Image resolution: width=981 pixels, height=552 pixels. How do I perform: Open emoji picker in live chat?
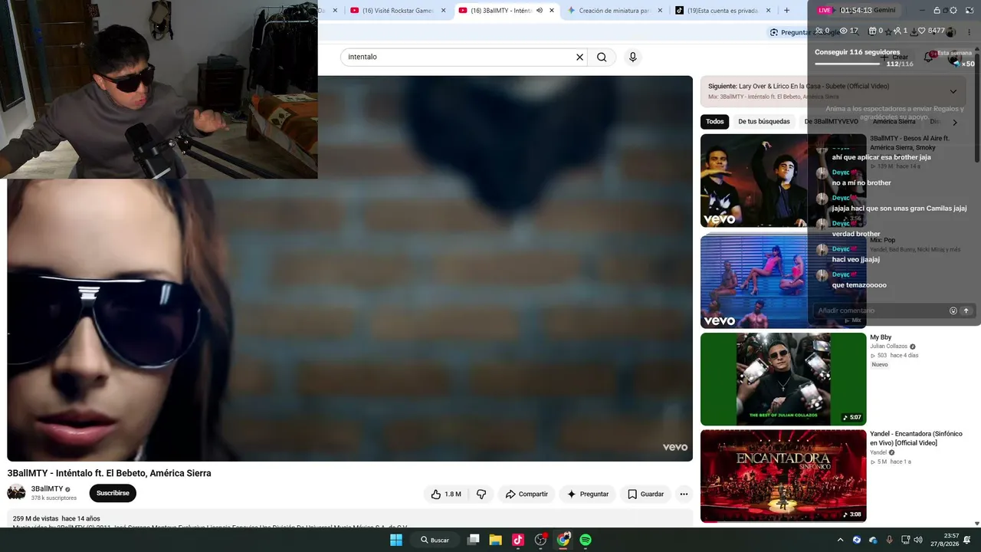[953, 310]
